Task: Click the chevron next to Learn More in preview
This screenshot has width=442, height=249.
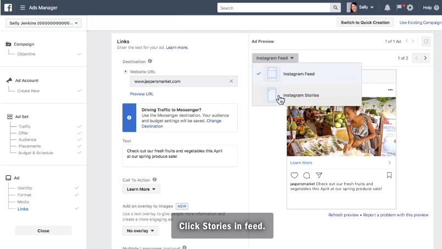Action: (x=390, y=163)
